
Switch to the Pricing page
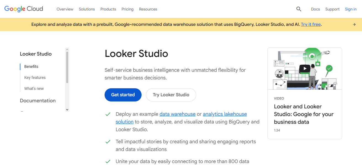[127, 9]
